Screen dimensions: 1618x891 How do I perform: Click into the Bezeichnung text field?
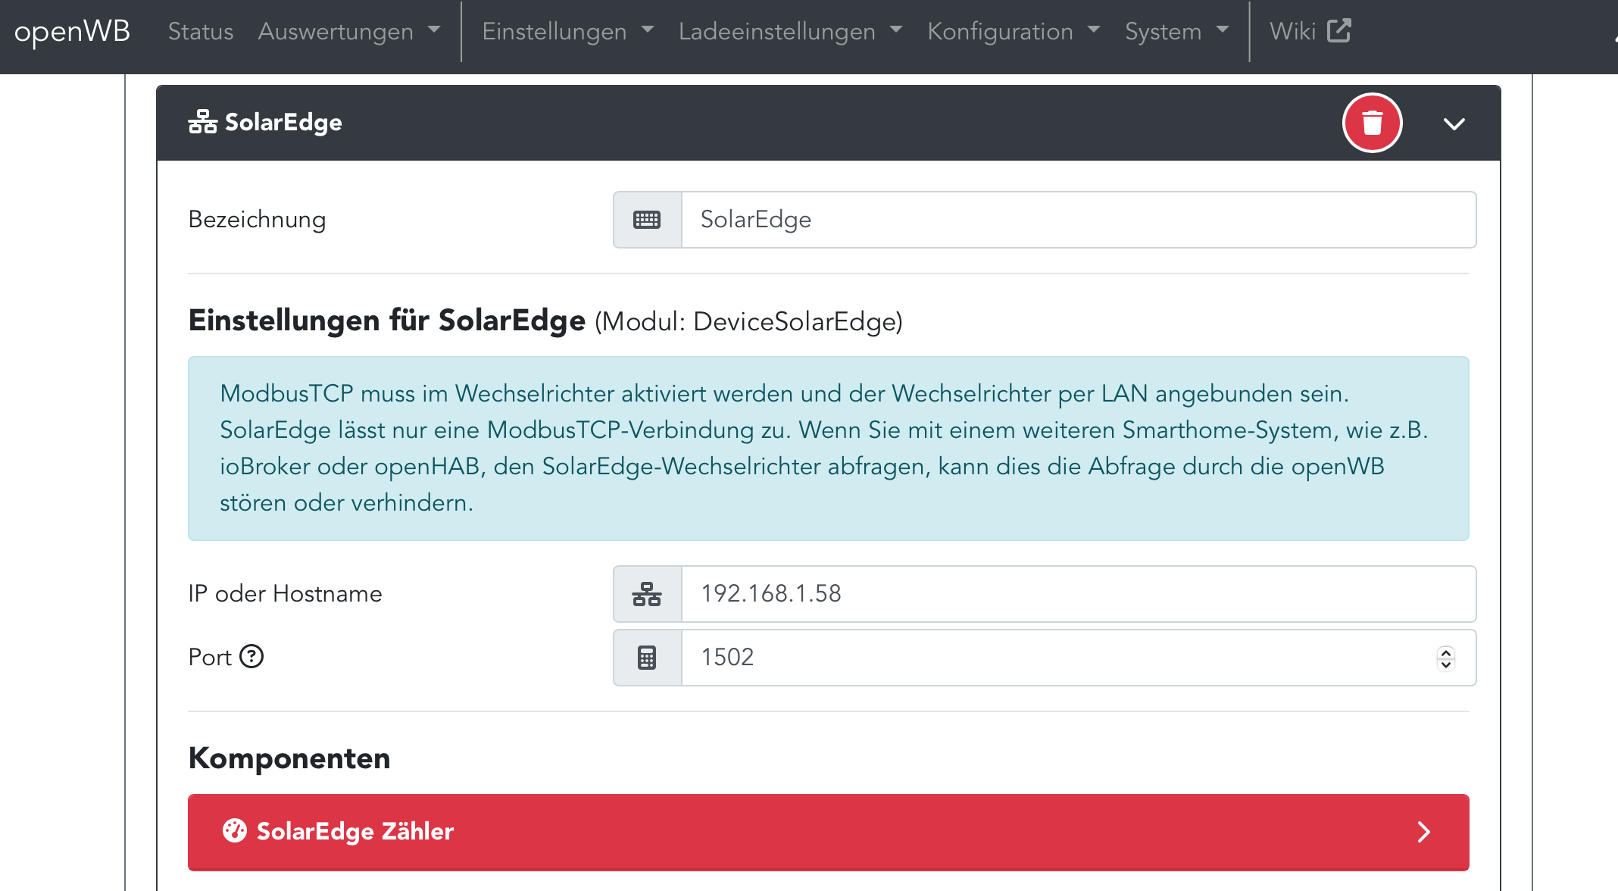point(1076,220)
